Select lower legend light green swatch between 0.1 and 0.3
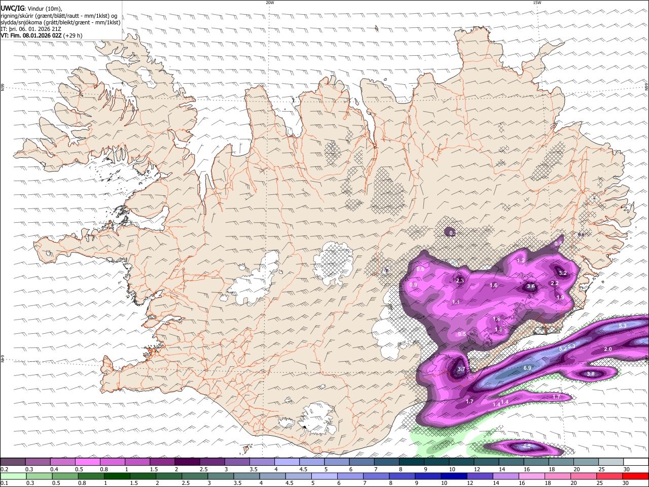 point(13,476)
